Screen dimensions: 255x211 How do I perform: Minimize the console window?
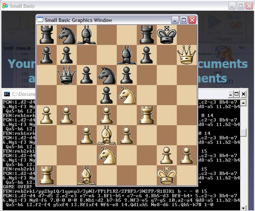coord(231,94)
